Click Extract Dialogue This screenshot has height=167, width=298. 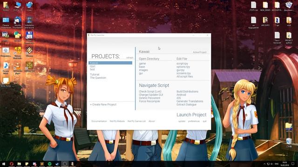[186, 104]
